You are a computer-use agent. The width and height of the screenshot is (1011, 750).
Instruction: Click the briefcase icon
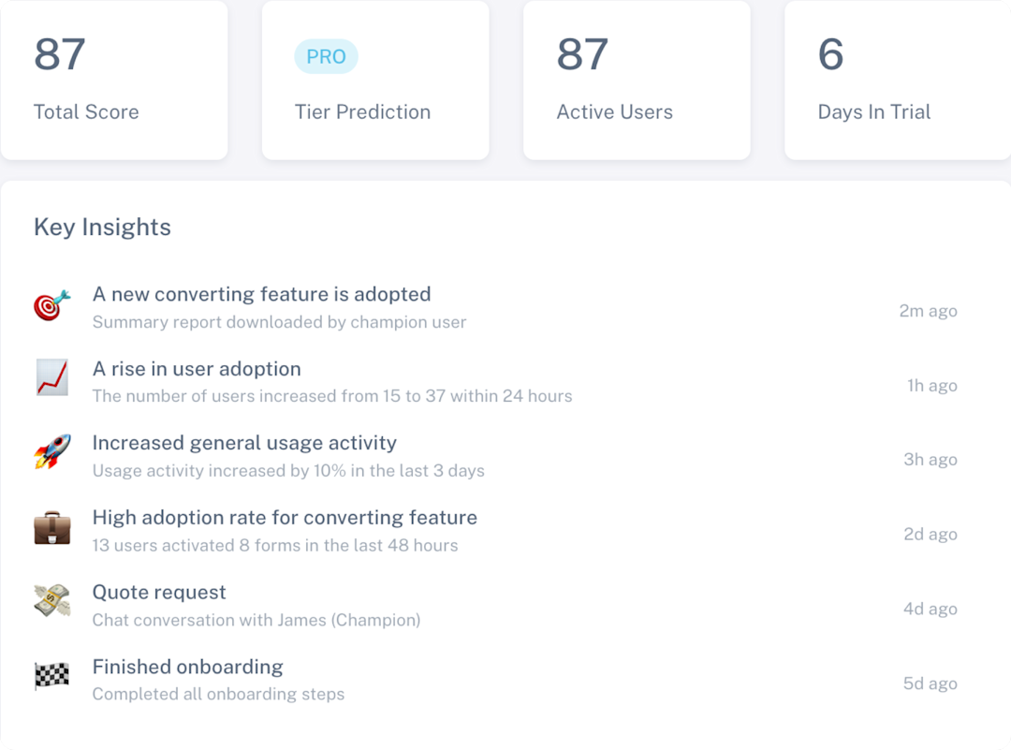point(52,527)
